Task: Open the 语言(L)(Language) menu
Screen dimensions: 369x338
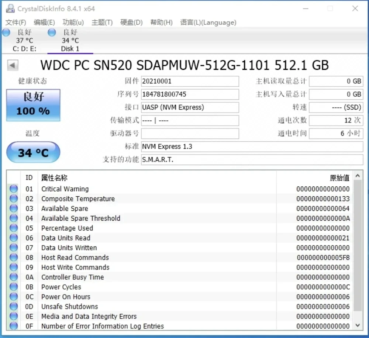Action: (208, 23)
